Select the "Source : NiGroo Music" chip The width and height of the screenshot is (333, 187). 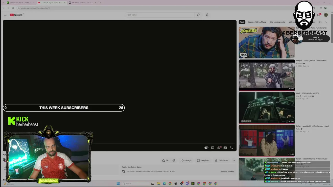(x=257, y=22)
